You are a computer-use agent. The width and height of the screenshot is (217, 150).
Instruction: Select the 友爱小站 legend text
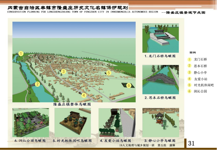tap(200, 79)
